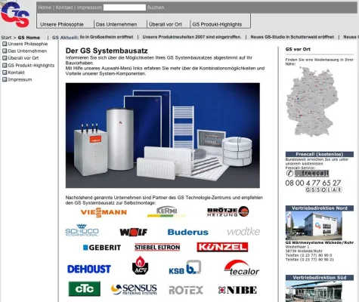Click the GSSOLAR letter keys graphic

pos(323,190)
